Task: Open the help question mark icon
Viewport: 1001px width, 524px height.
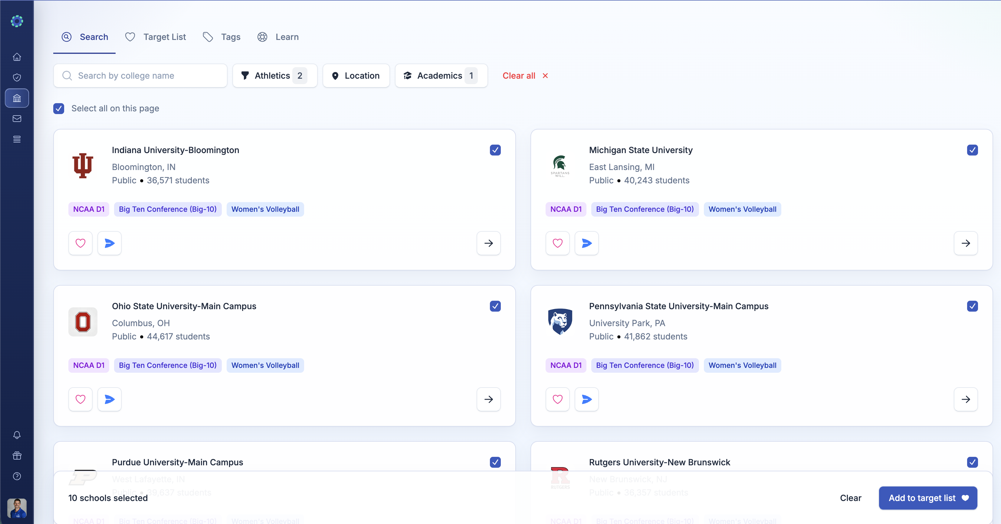Action: 17,476
